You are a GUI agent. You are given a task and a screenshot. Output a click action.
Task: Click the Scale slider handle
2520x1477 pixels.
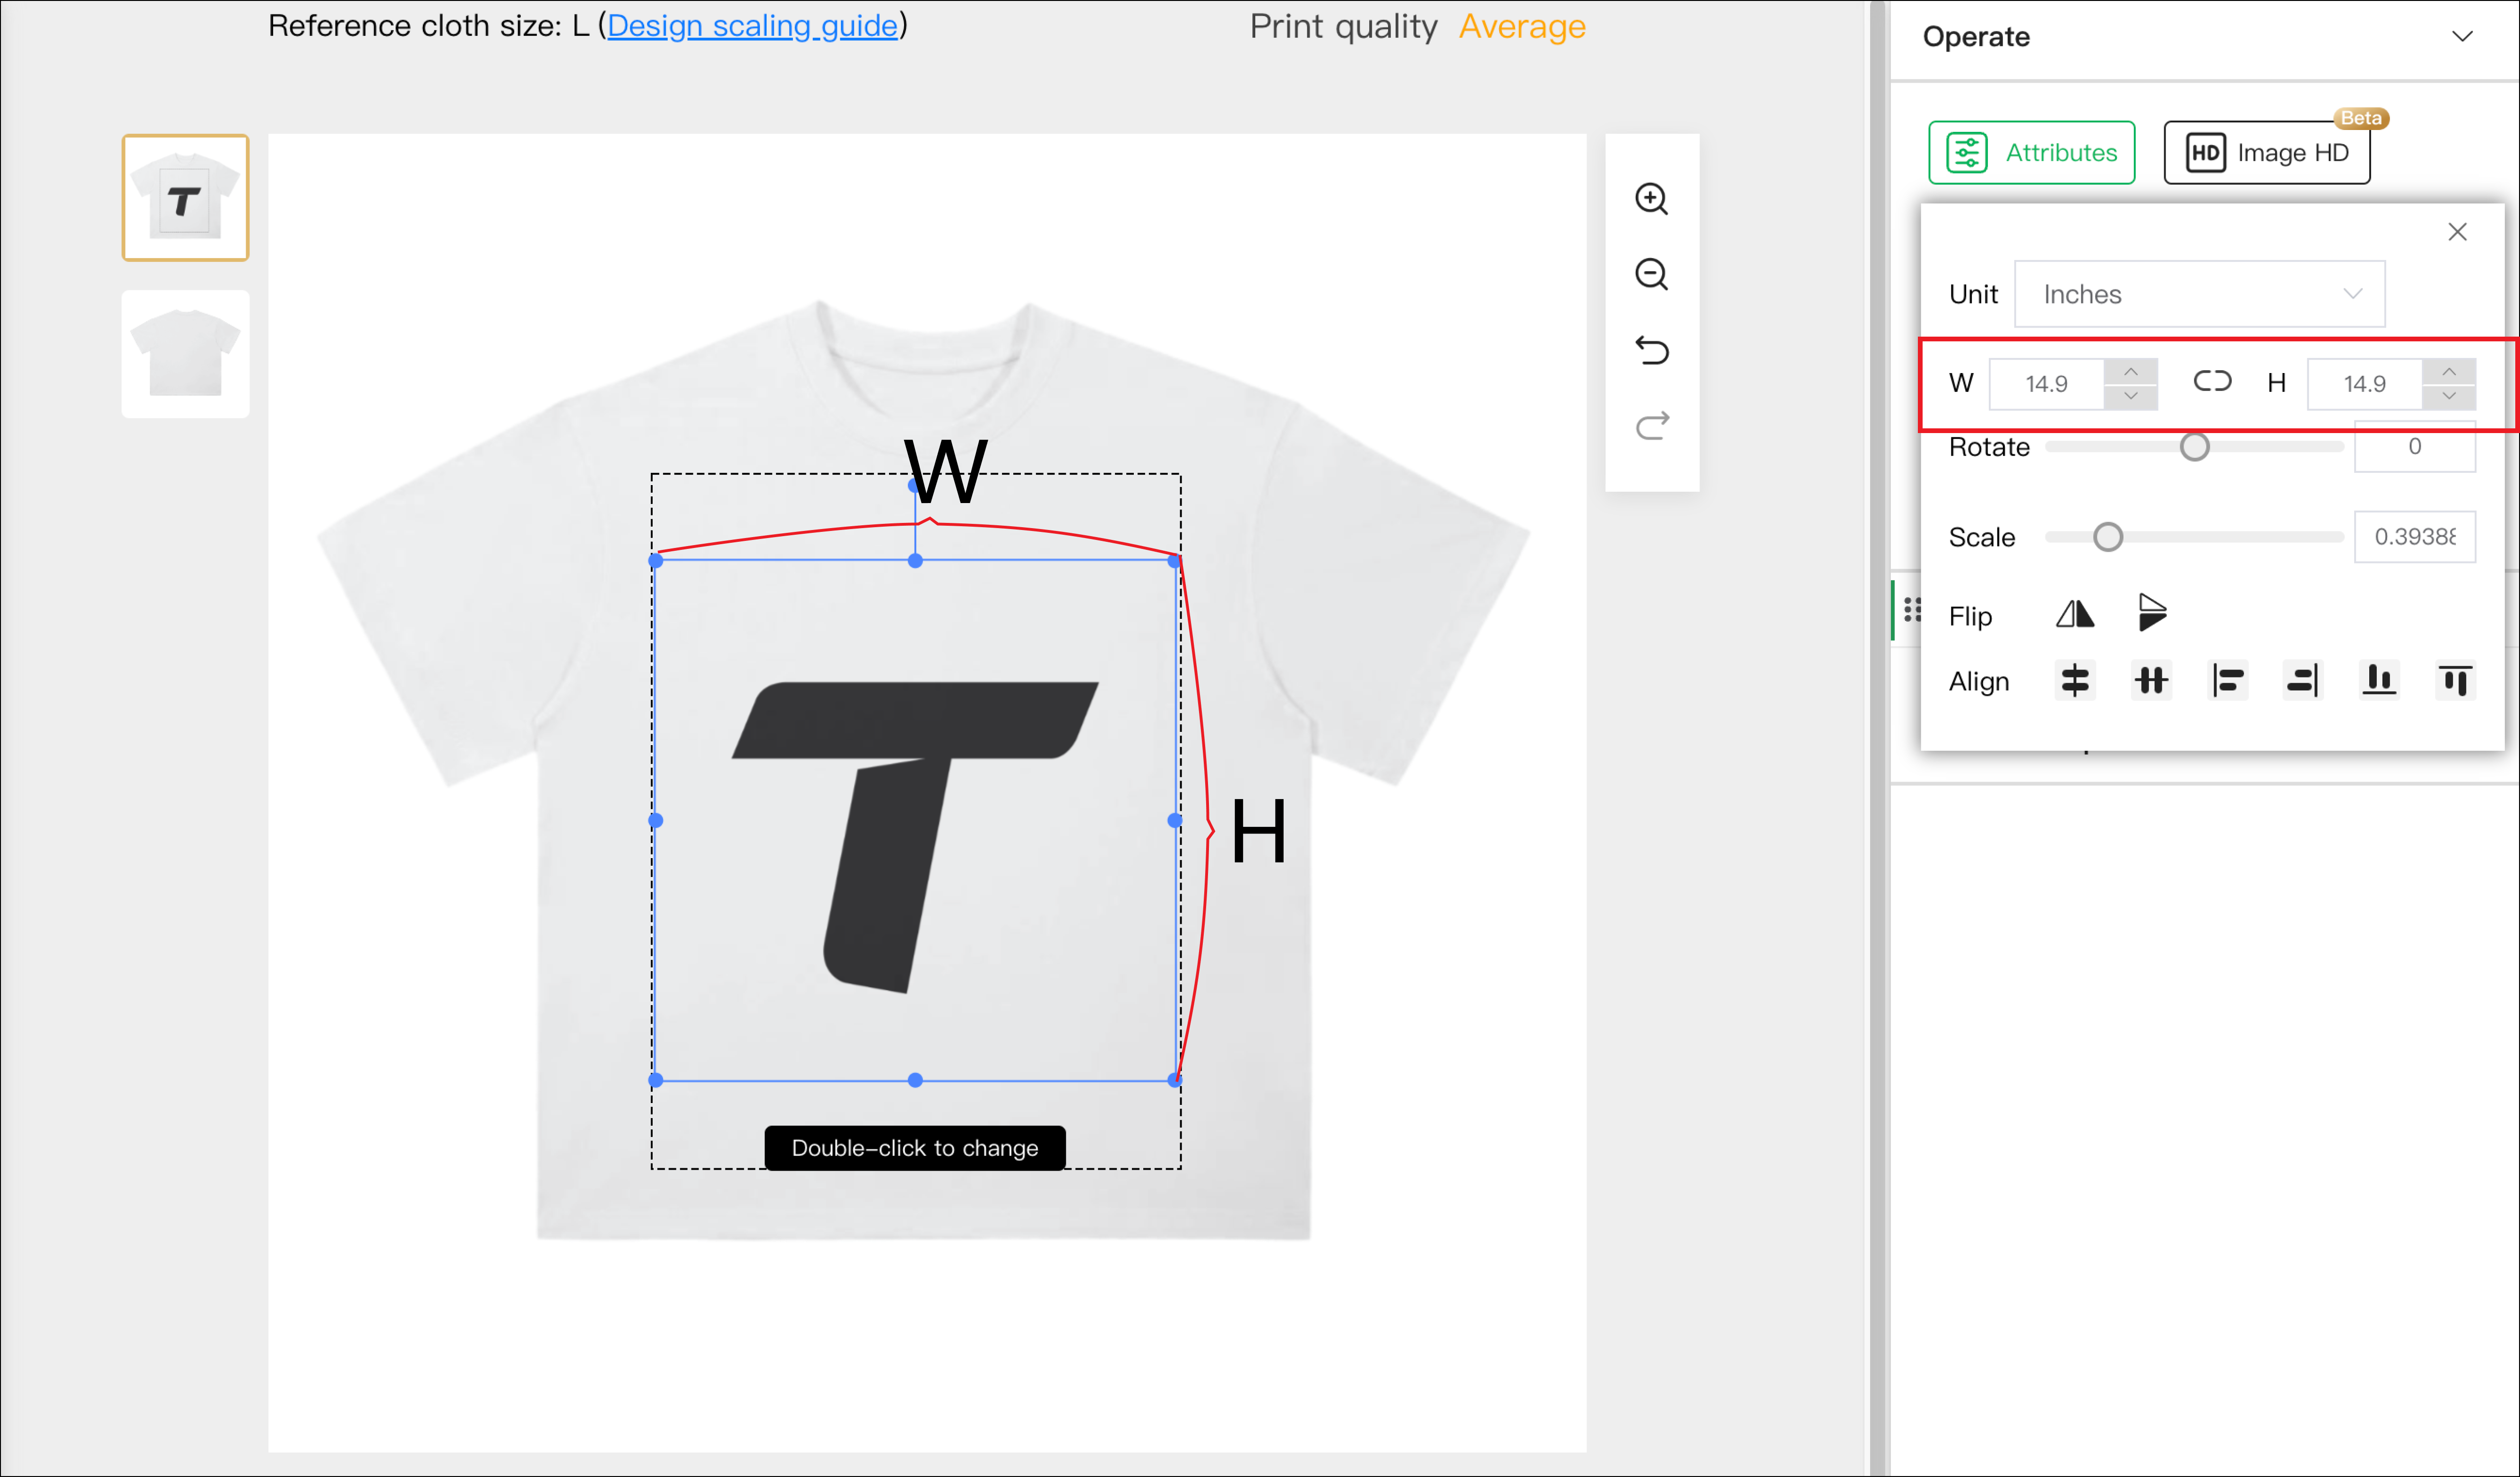(2107, 538)
